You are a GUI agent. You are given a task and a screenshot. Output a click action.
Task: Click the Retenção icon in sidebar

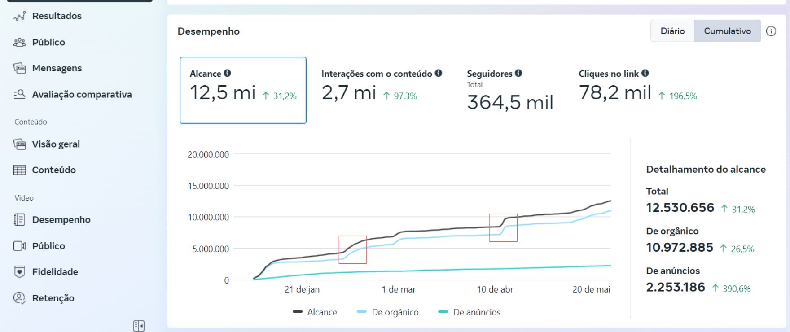pyautogui.click(x=19, y=298)
